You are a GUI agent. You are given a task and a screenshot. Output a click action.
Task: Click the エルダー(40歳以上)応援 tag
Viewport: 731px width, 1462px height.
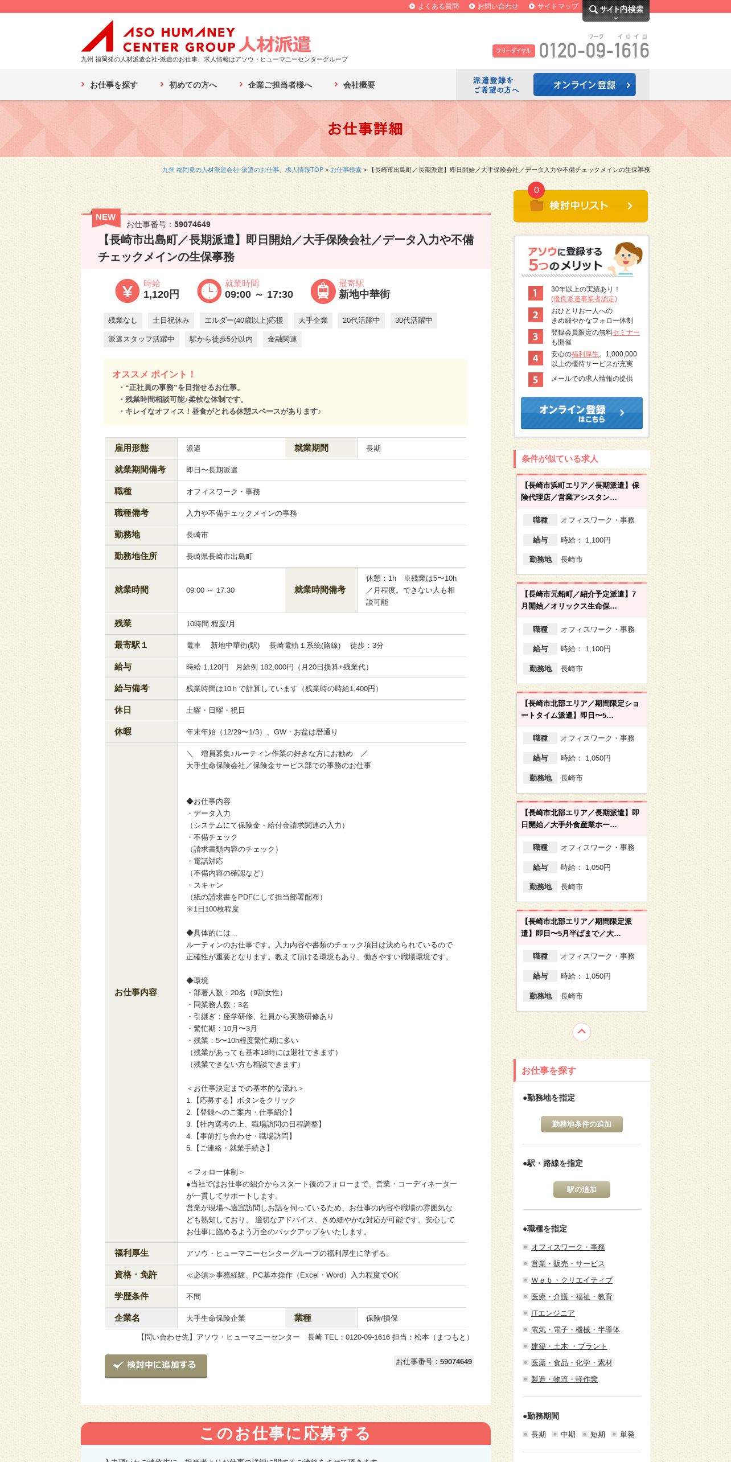[244, 321]
